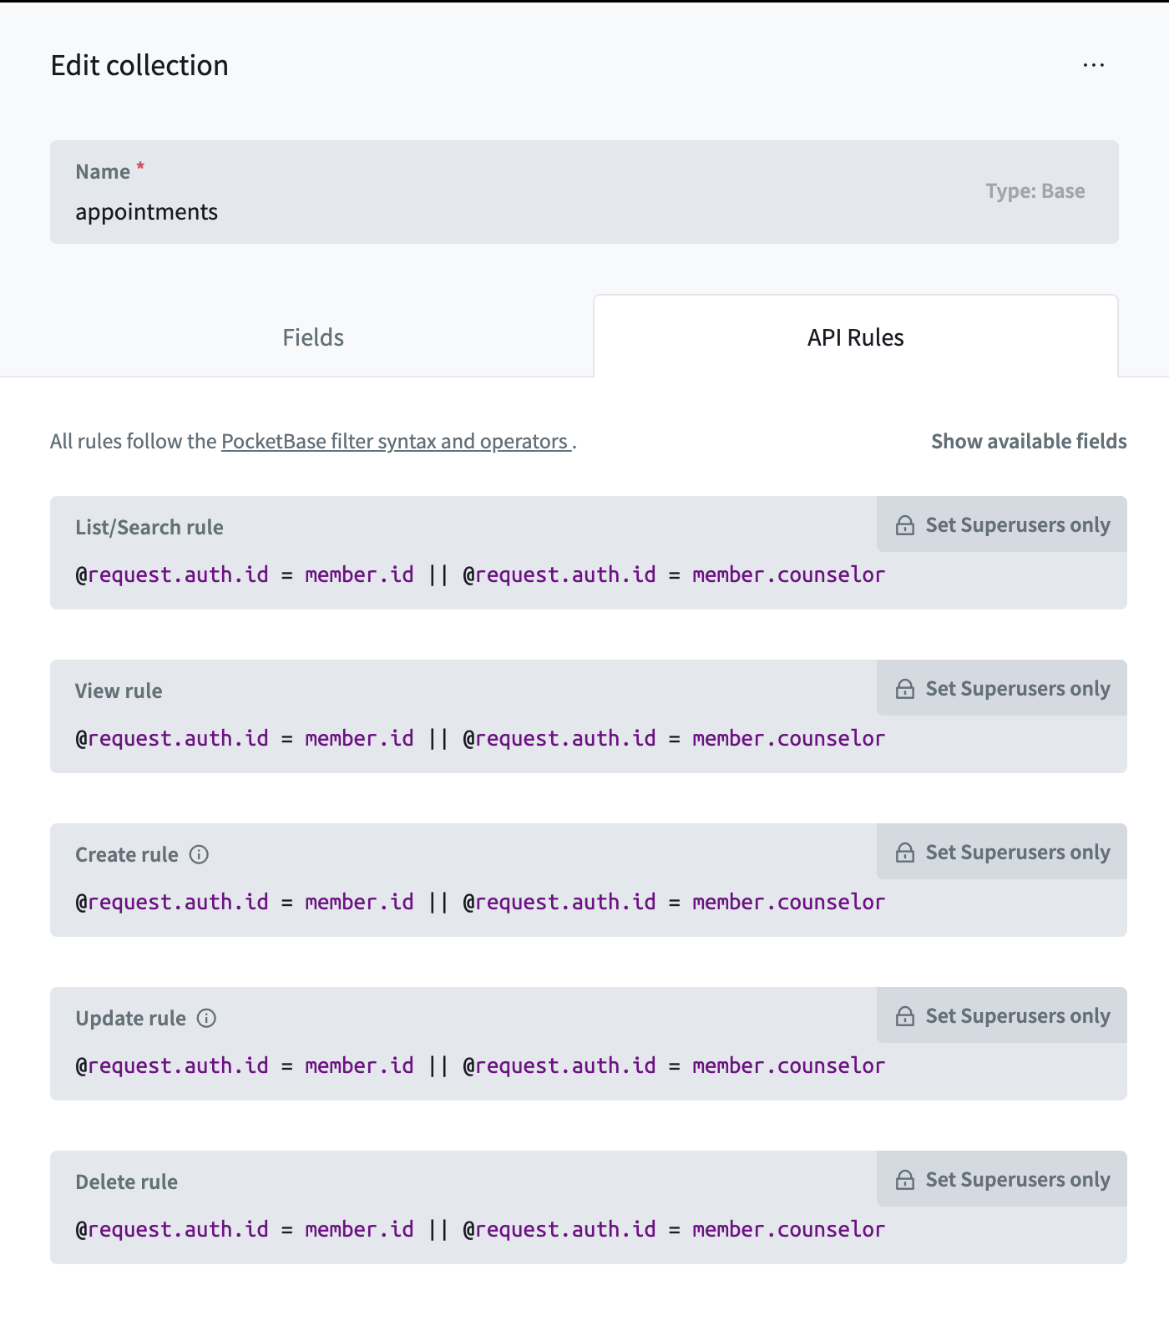Screen dimensions: 1169x1341
Task: Expand Show available fields
Action: [x=1029, y=441]
